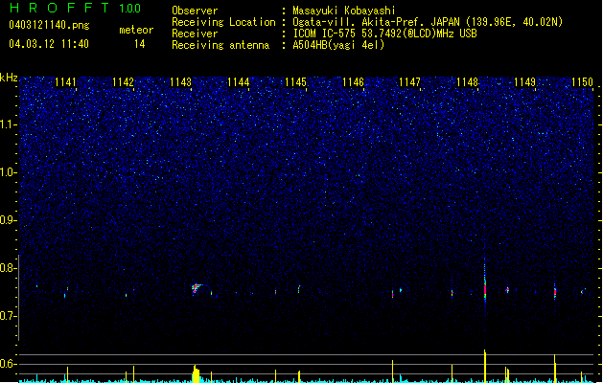Click the wide yellow amplitude block after 1143
This screenshot has height=383, width=603.
tap(197, 373)
